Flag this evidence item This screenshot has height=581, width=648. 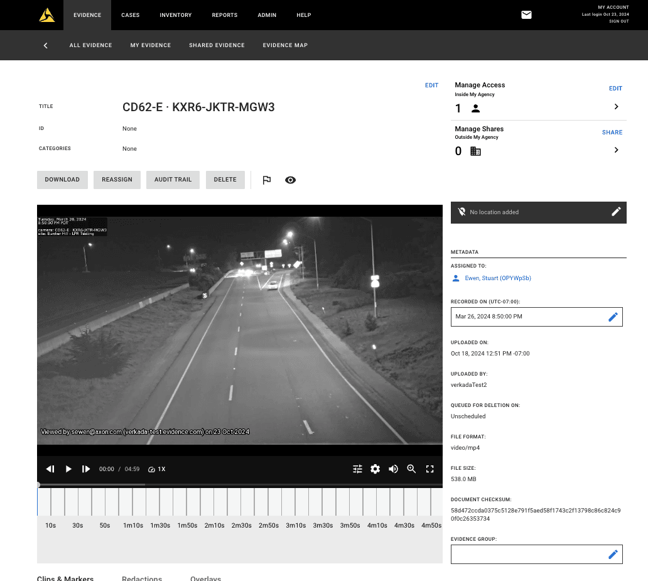(266, 180)
